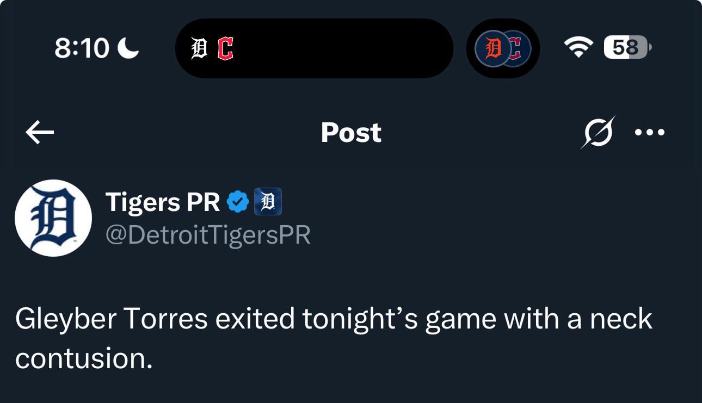Tap the white Detroit D in Dynamic Island
The height and width of the screenshot is (403, 702).
tap(200, 49)
